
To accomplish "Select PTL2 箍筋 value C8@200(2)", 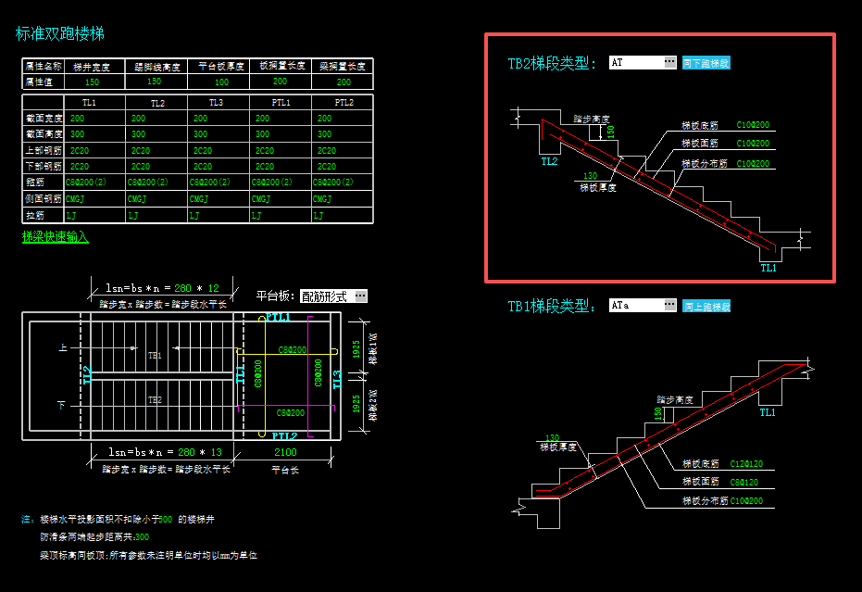I will point(333,183).
